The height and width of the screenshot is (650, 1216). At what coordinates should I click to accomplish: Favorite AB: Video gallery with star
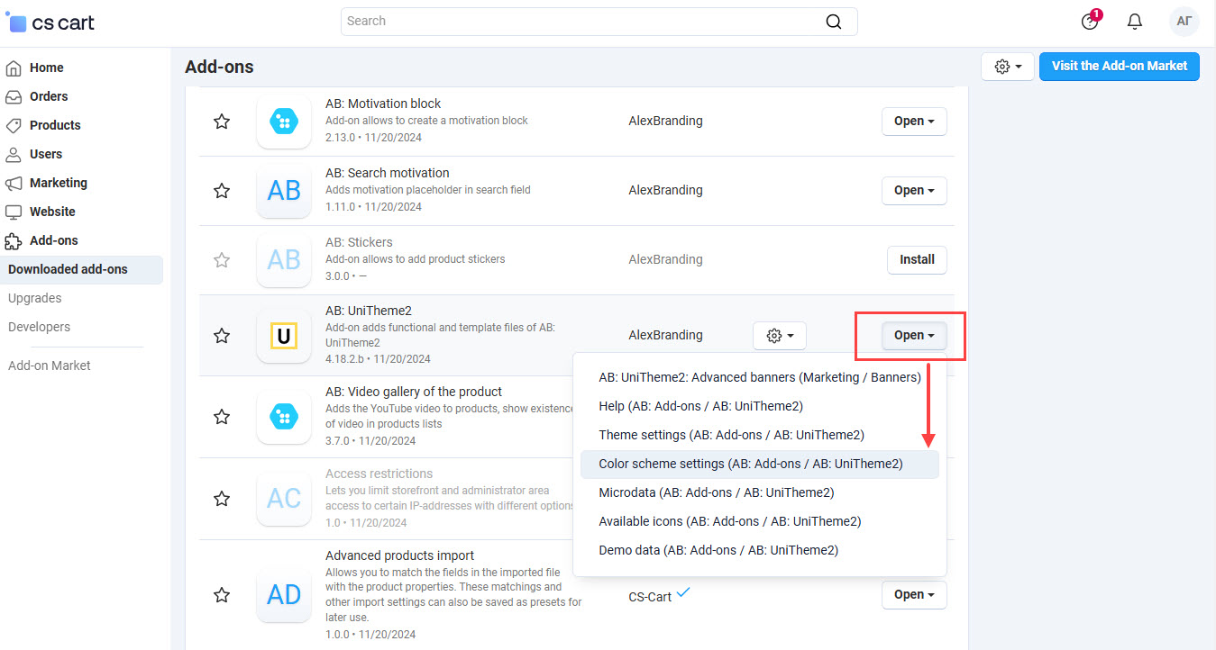tap(221, 417)
